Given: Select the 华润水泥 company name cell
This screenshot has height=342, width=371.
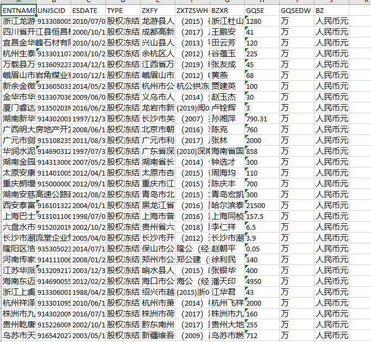Looking at the screenshot, I should [x=18, y=151].
